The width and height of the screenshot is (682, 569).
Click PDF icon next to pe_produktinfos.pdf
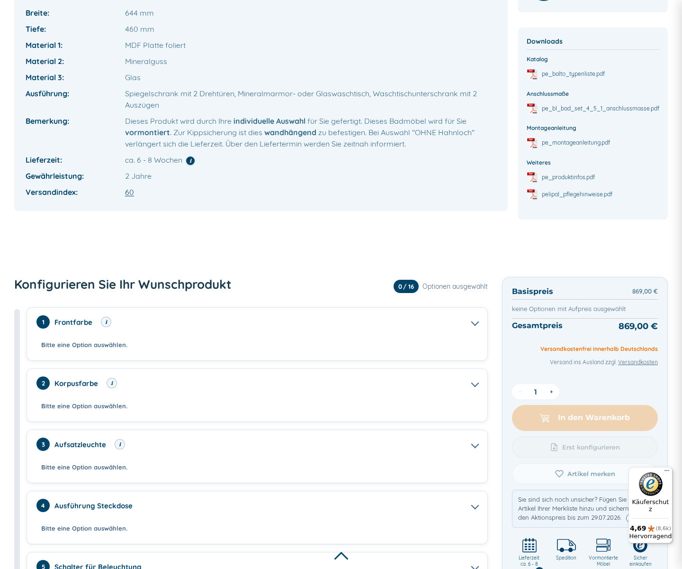(532, 177)
